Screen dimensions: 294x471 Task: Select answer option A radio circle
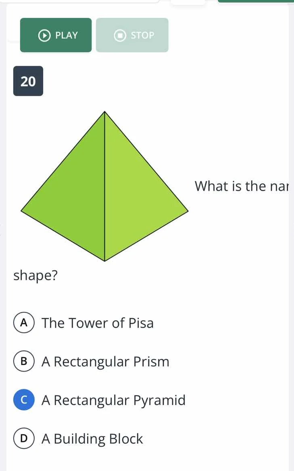24,323
